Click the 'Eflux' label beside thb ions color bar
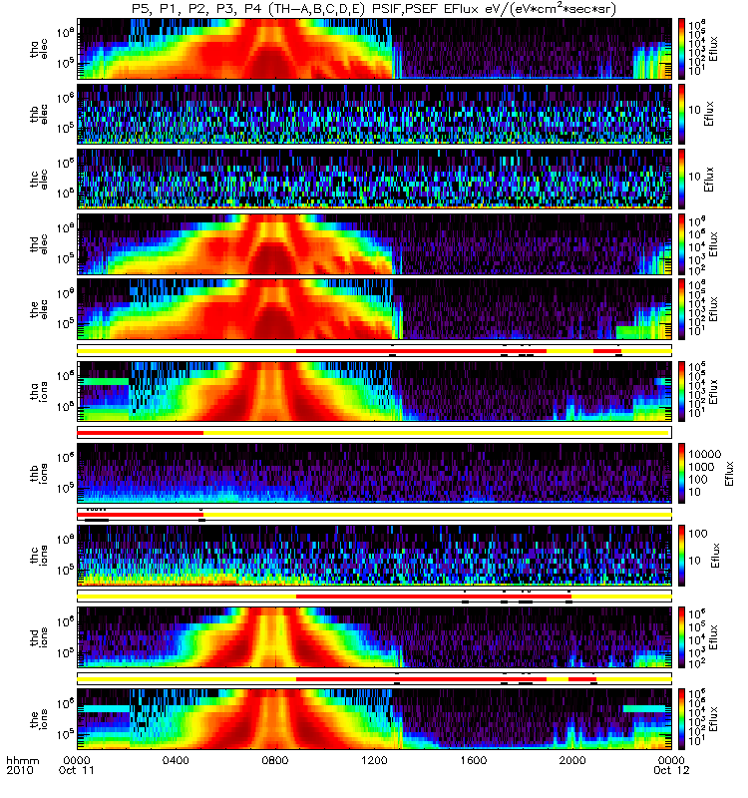Image resolution: width=748 pixels, height=798 pixels. click(x=729, y=473)
